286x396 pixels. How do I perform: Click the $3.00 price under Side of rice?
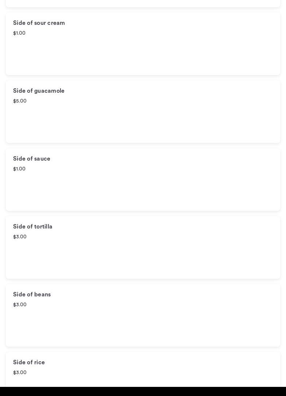(x=20, y=373)
